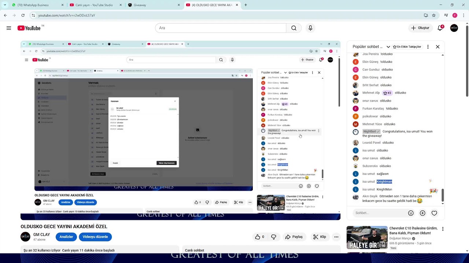The width and height of the screenshot is (469, 263).
Task: Close the live chat panel
Action: 437,47
